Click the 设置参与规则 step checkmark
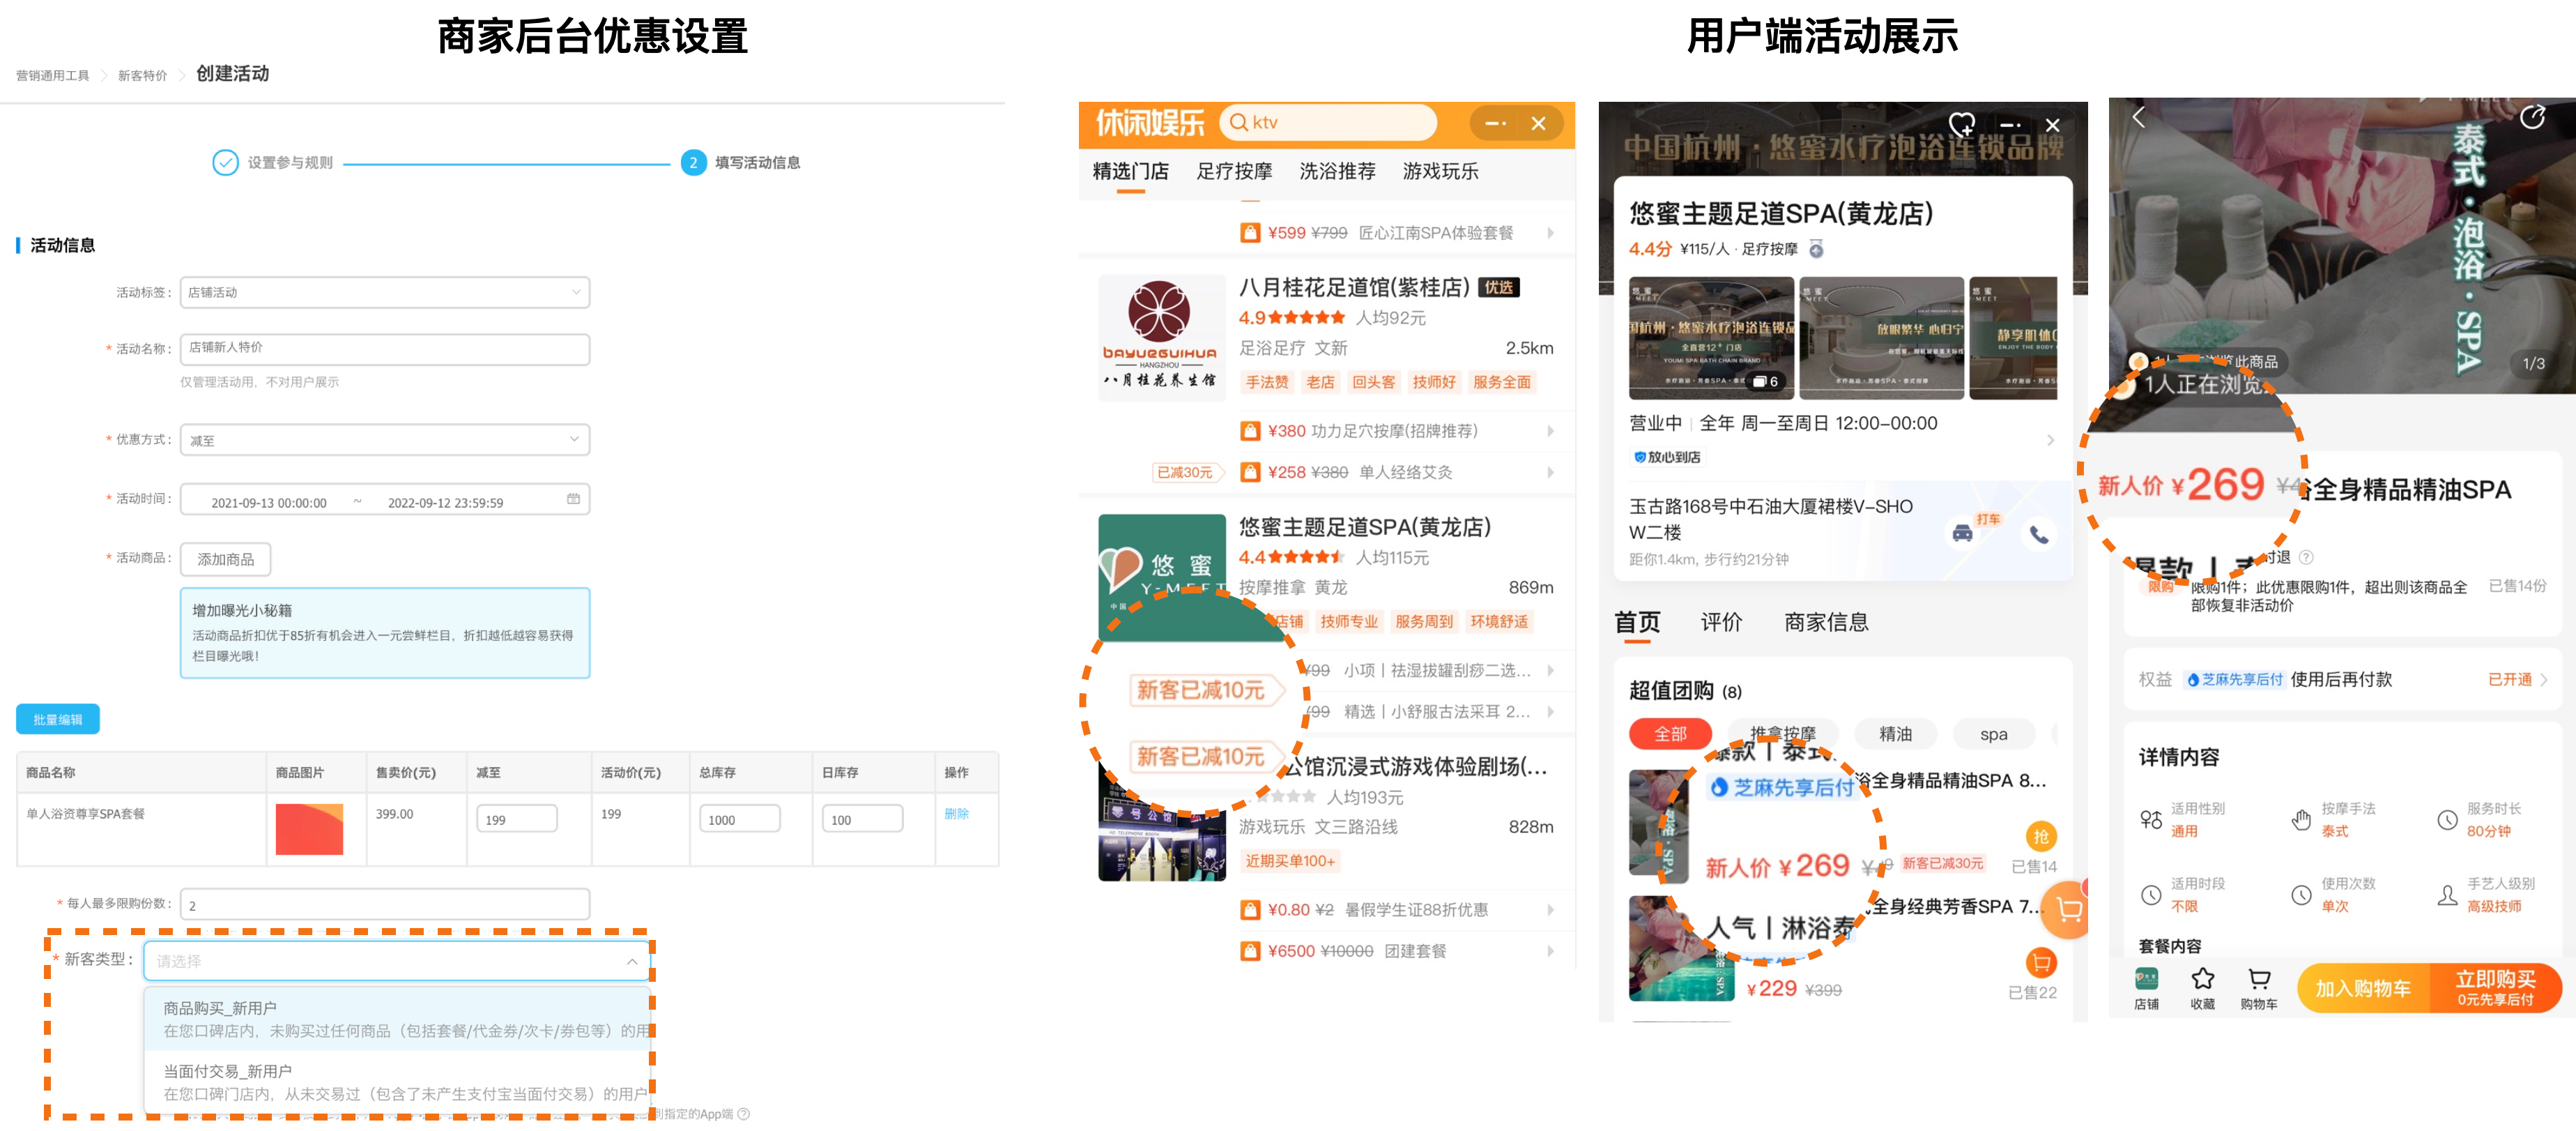 point(225,162)
